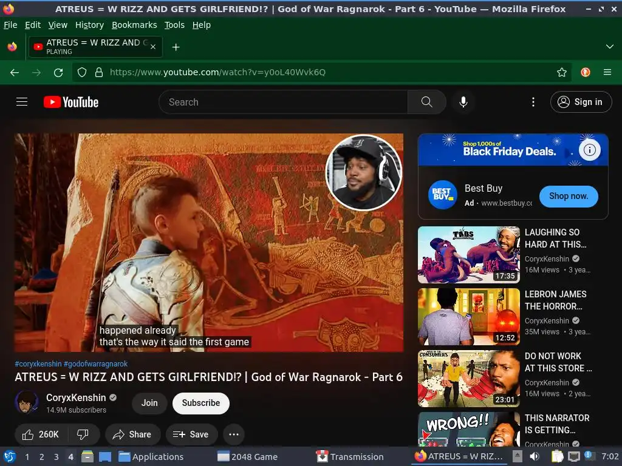Show desktop from the taskbar icon
The height and width of the screenshot is (466, 622).
click(x=104, y=456)
